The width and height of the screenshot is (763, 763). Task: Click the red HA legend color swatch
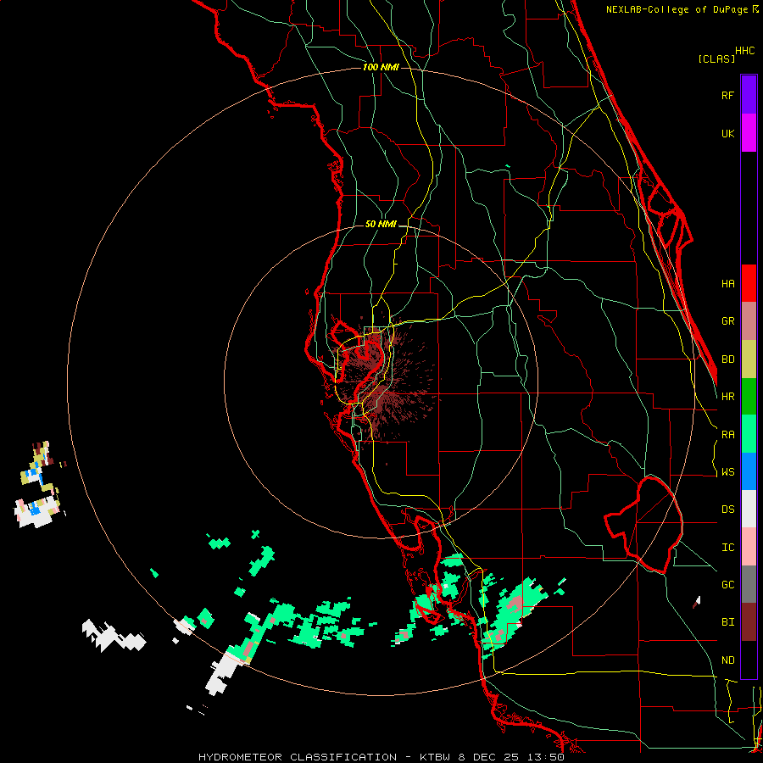tap(749, 283)
